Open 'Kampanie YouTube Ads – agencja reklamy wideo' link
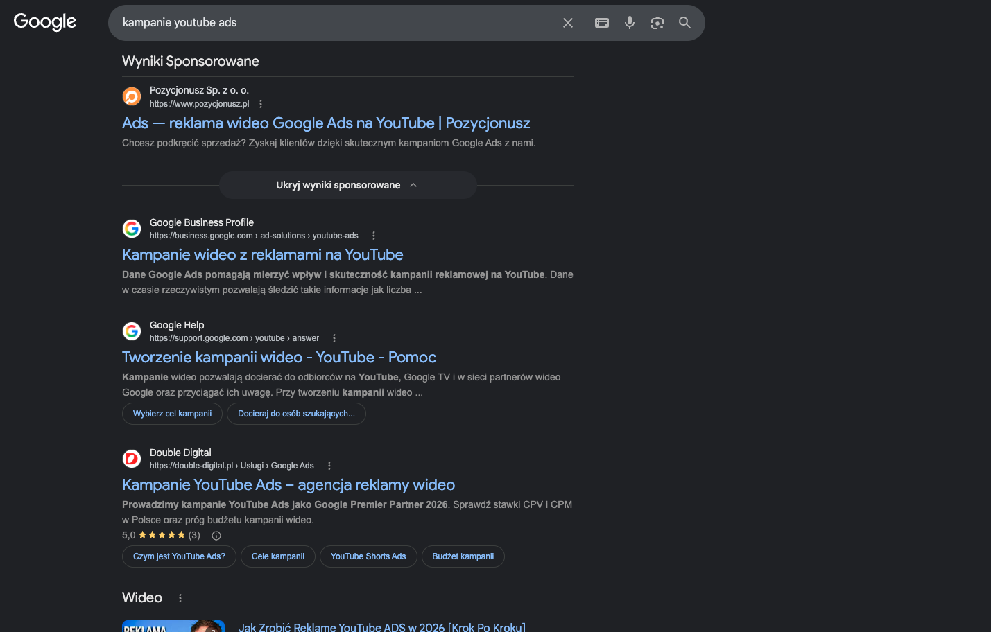 coord(288,485)
